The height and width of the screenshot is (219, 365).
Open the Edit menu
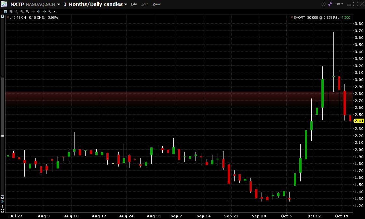(144, 4)
